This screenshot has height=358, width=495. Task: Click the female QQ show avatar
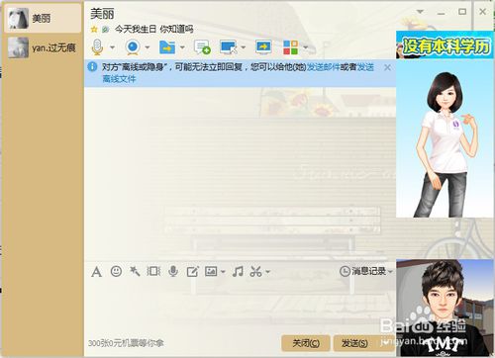445,138
